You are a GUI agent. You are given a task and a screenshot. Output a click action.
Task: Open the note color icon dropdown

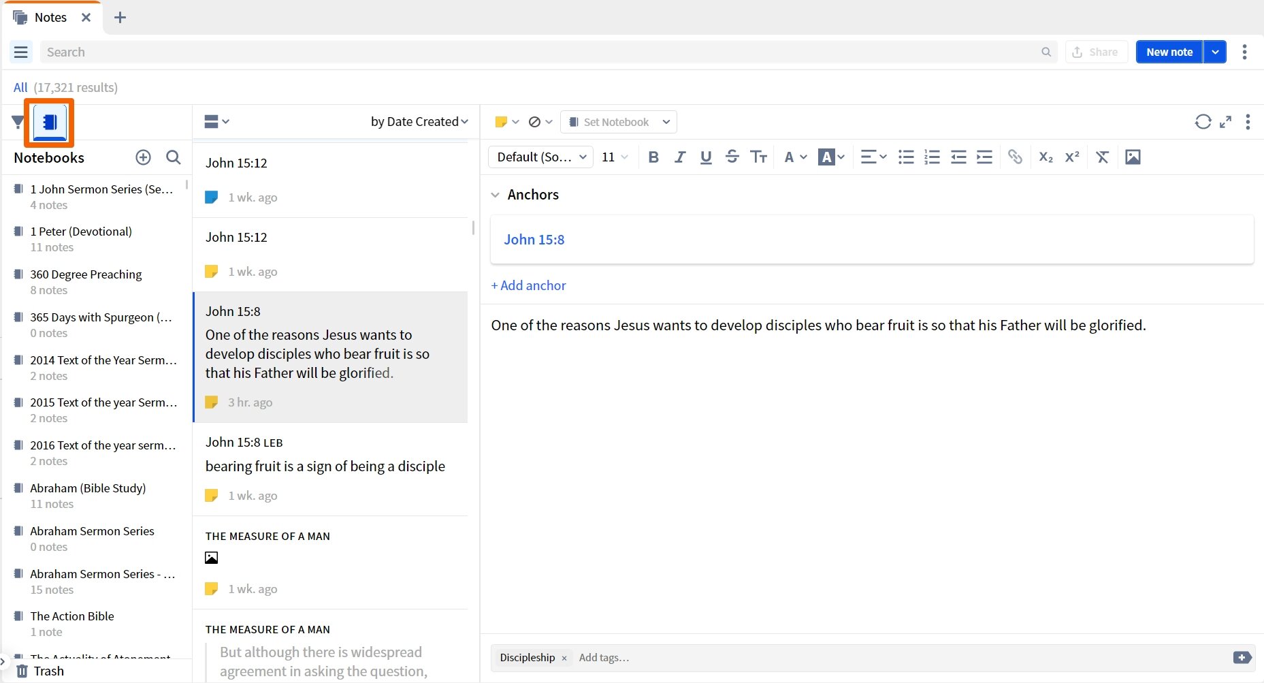point(507,122)
